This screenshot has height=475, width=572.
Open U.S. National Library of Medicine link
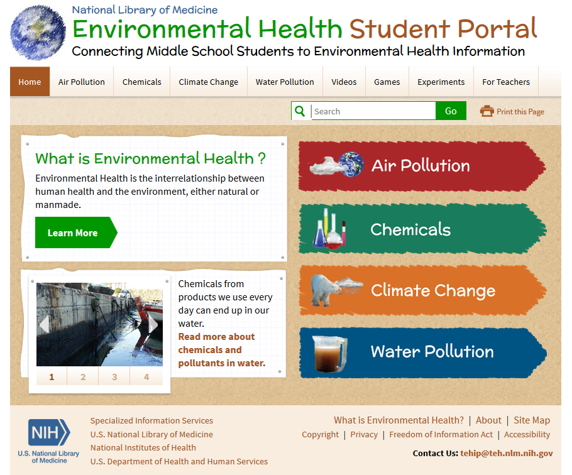click(151, 434)
